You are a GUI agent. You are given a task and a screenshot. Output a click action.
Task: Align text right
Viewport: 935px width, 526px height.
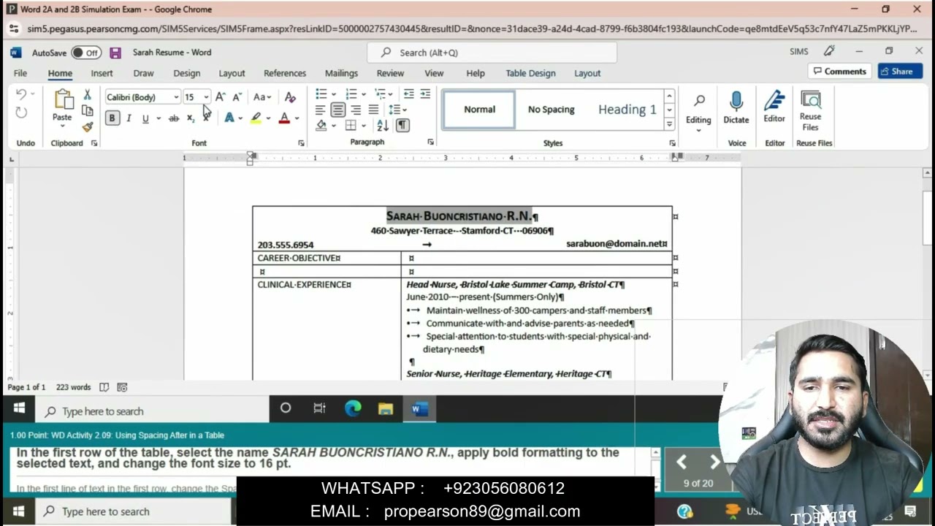tap(356, 110)
